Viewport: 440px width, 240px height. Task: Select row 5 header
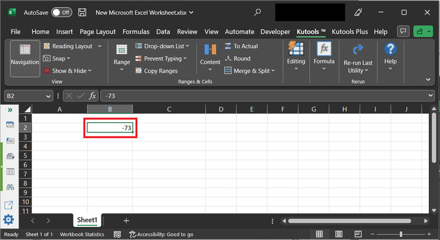[25, 155]
